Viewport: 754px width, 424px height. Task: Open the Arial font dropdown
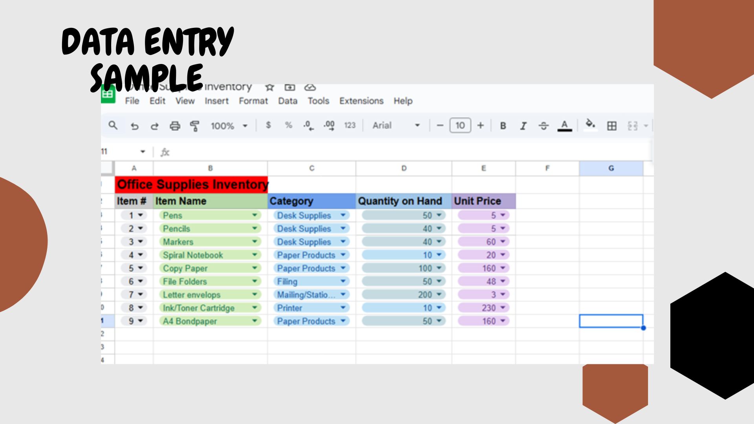(396, 126)
